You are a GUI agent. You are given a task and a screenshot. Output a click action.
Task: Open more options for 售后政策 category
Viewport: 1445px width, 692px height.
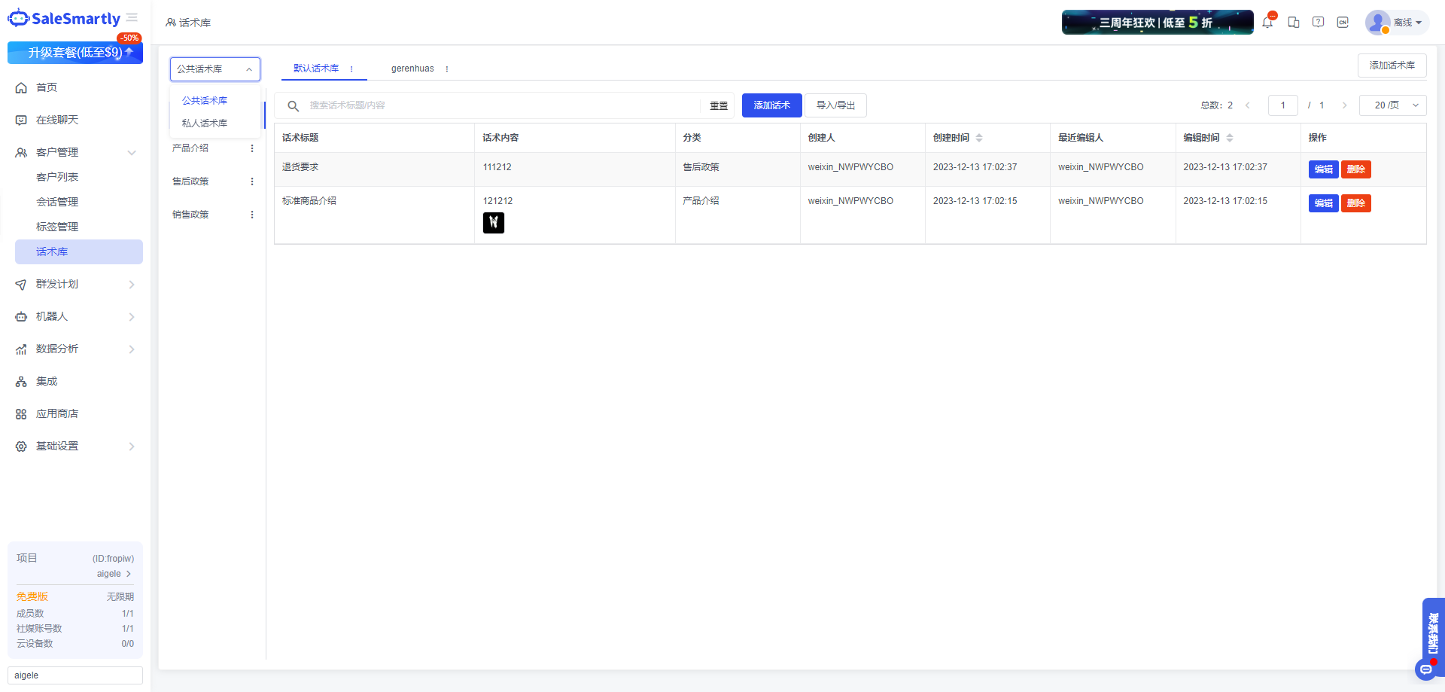pyautogui.click(x=252, y=181)
